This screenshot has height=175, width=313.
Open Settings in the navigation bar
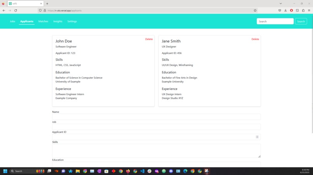point(72,21)
